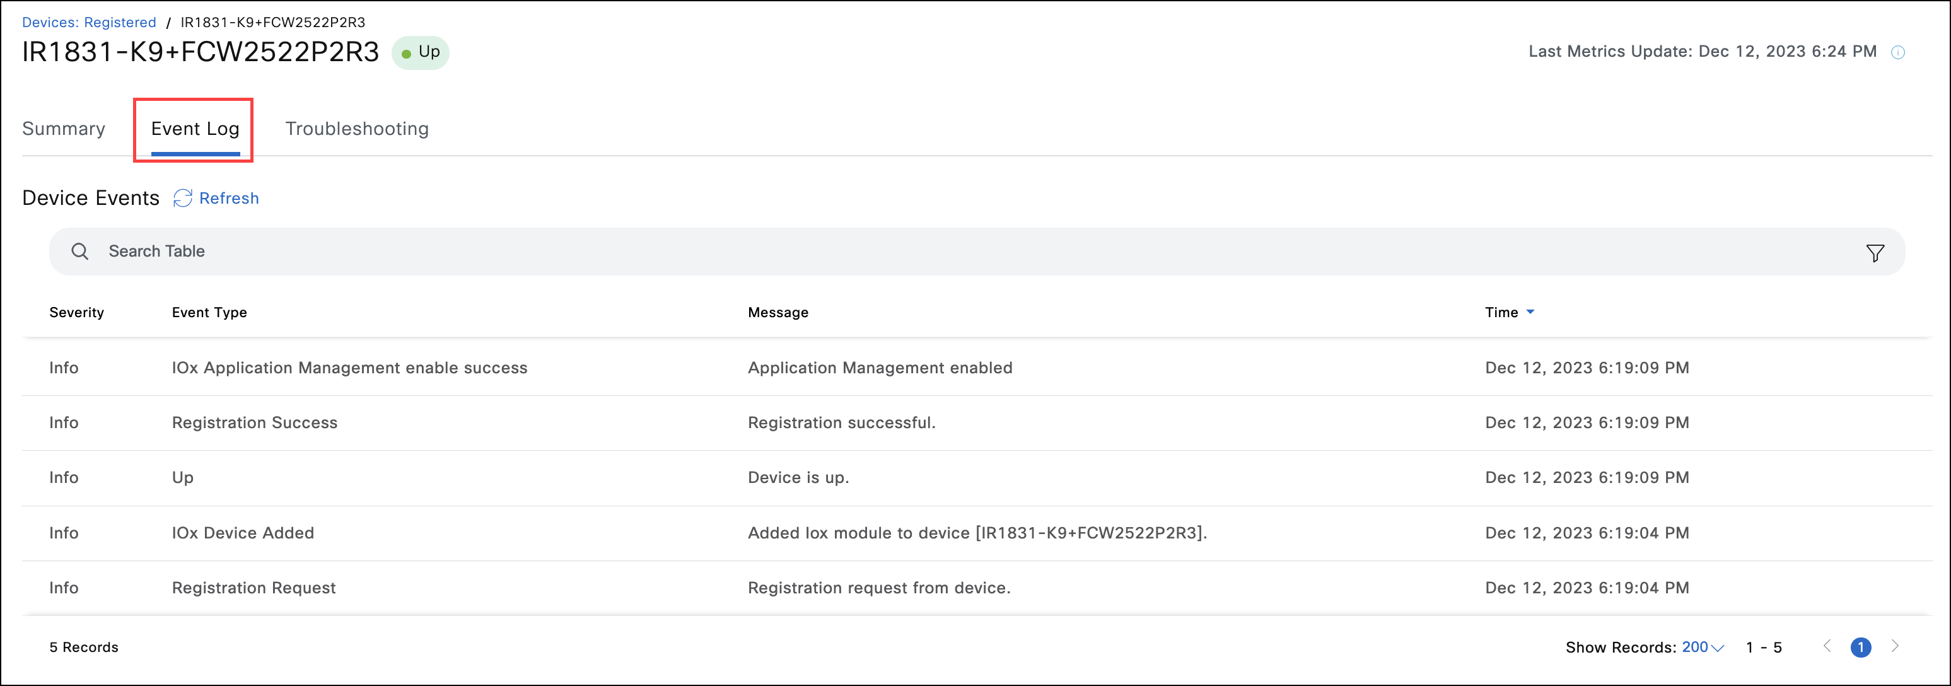Image resolution: width=1951 pixels, height=686 pixels.
Task: Open the Summary tab
Action: (64, 129)
